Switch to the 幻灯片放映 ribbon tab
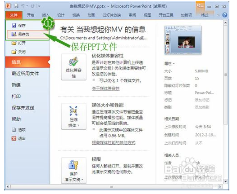 [112, 15]
